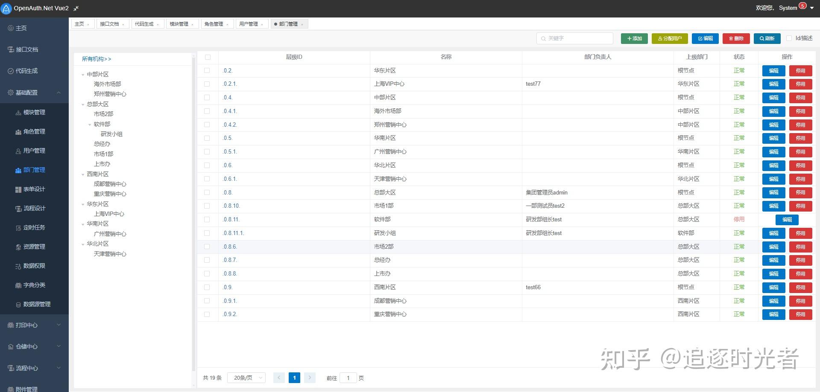820x392 pixels.
Task: Check the row checkbox for 软件部
Action: click(x=208, y=219)
